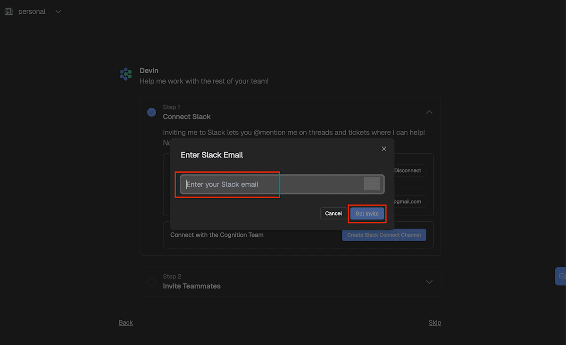Click Connect with the Cognition Team text
The height and width of the screenshot is (345, 566).
pyautogui.click(x=217, y=235)
